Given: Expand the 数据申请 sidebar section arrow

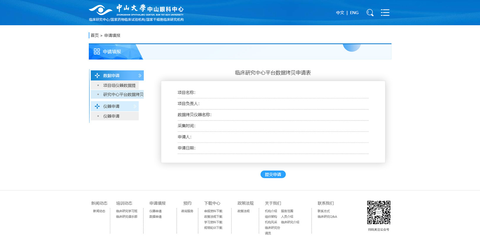Looking at the screenshot, I should tap(140, 76).
